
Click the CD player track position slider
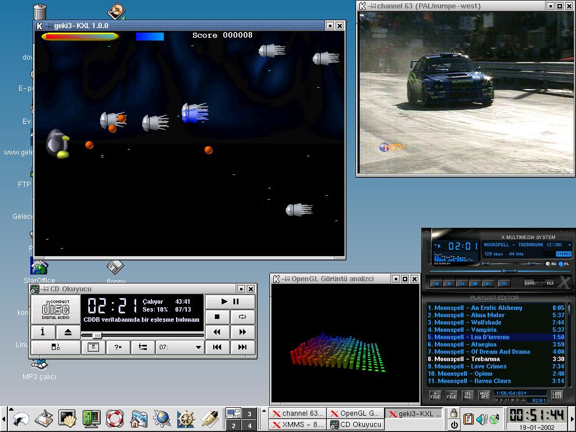[97, 335]
